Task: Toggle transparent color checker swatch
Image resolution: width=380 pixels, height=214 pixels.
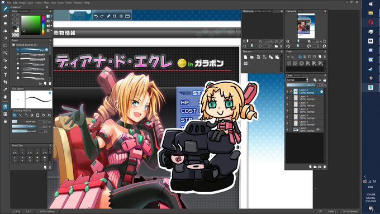Action: pyautogui.click(x=16, y=35)
